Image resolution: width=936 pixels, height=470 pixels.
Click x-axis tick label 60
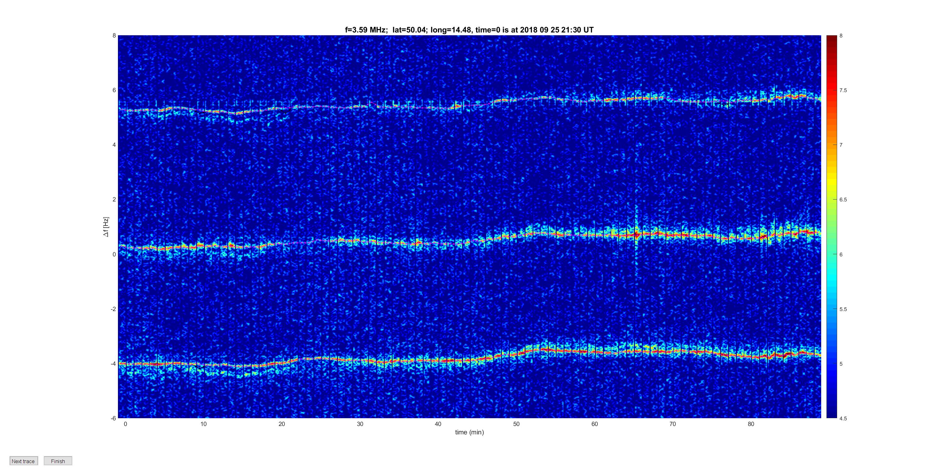pyautogui.click(x=594, y=424)
